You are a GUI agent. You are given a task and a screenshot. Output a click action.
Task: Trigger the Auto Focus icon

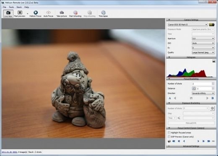pos(48,14)
